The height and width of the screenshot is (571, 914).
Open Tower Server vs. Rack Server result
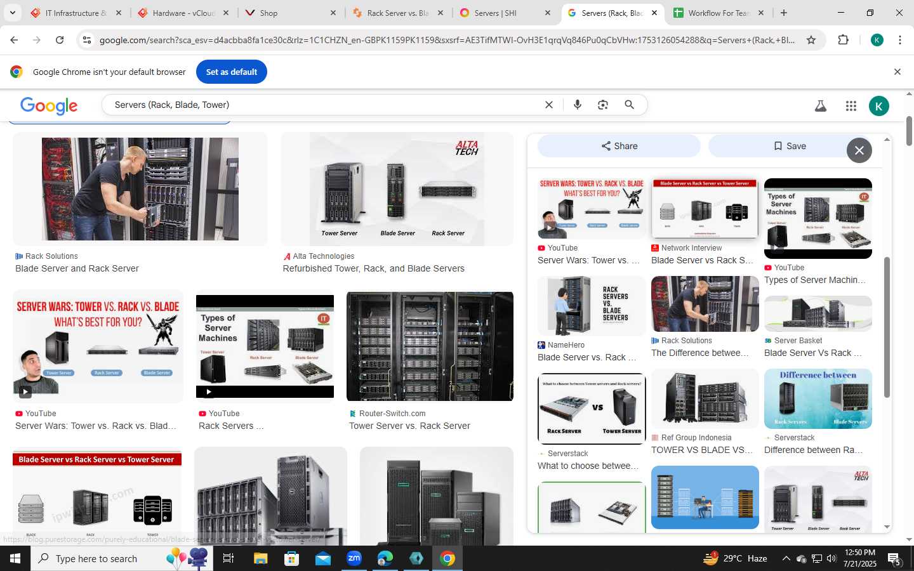tap(409, 426)
